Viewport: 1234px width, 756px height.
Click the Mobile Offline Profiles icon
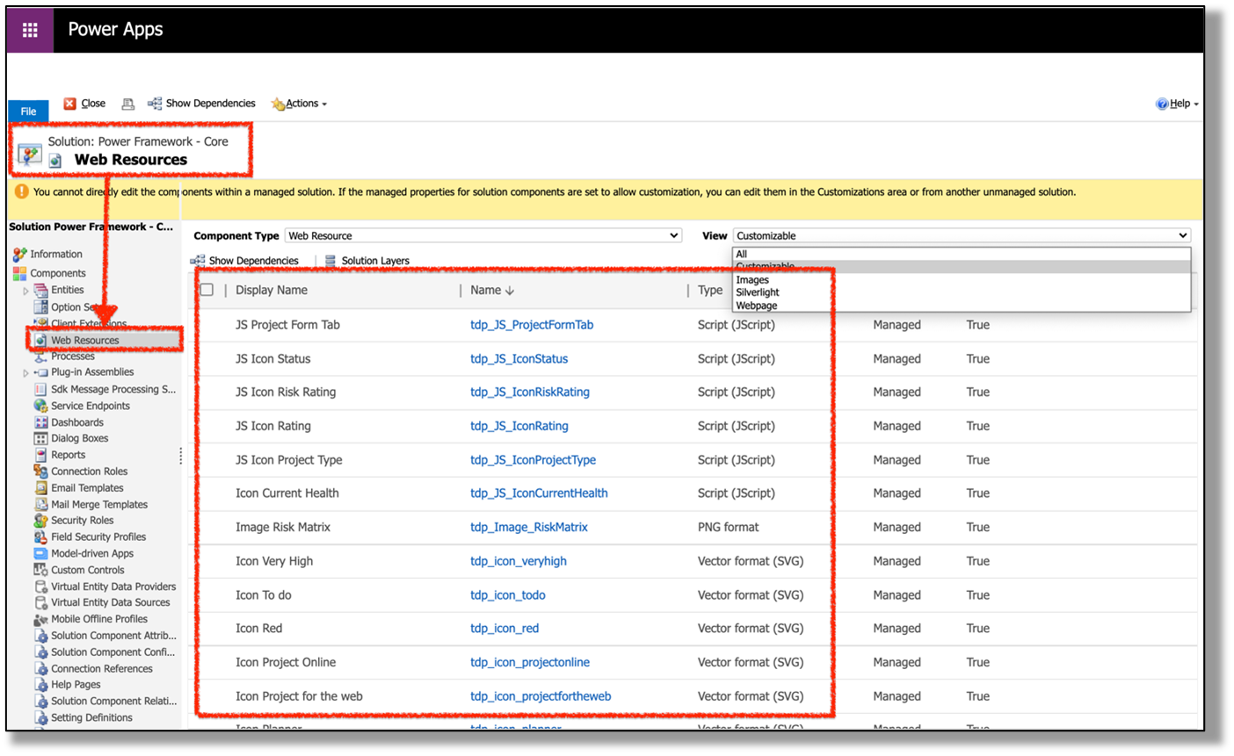40,619
